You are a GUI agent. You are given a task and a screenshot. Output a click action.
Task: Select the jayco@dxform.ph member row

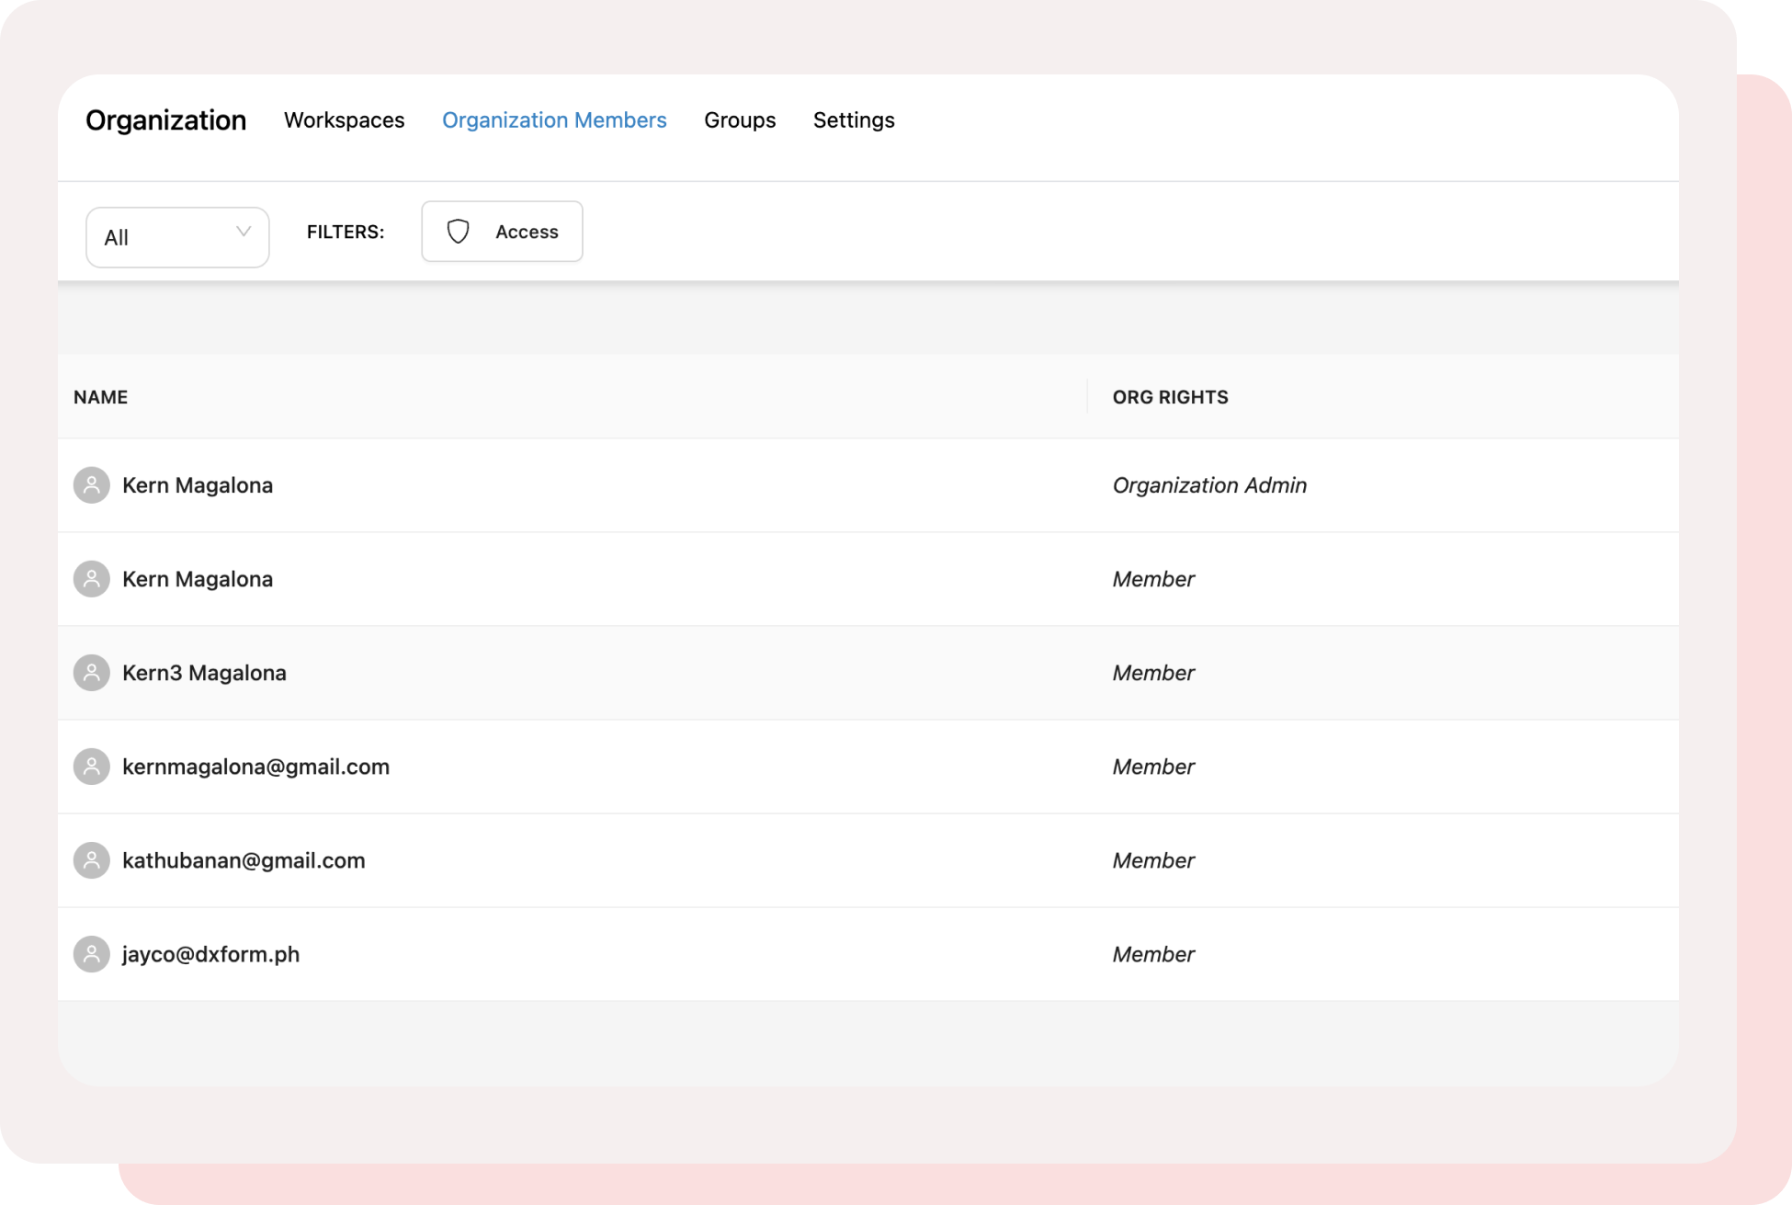point(210,954)
